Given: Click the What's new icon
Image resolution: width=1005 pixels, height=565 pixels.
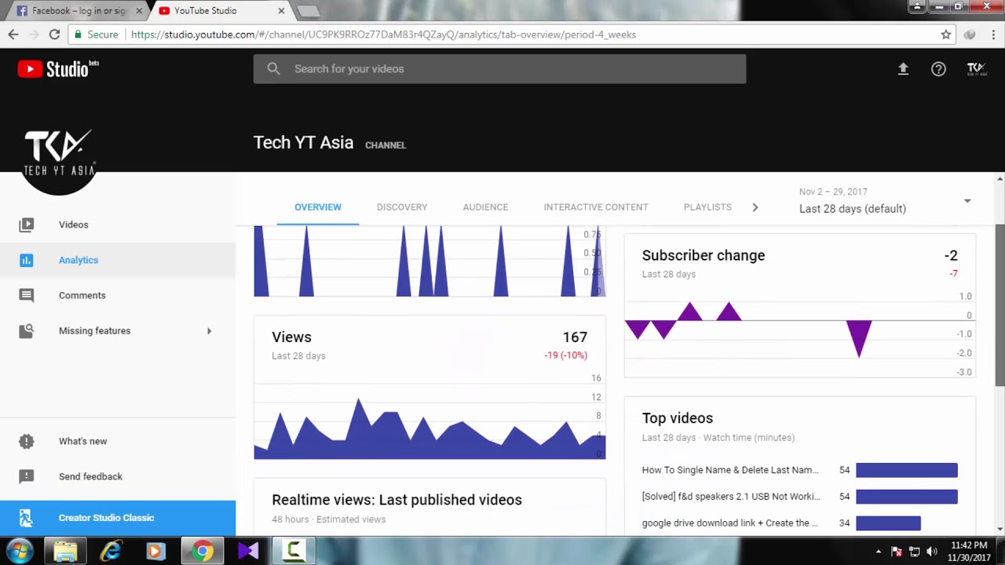Looking at the screenshot, I should (27, 441).
